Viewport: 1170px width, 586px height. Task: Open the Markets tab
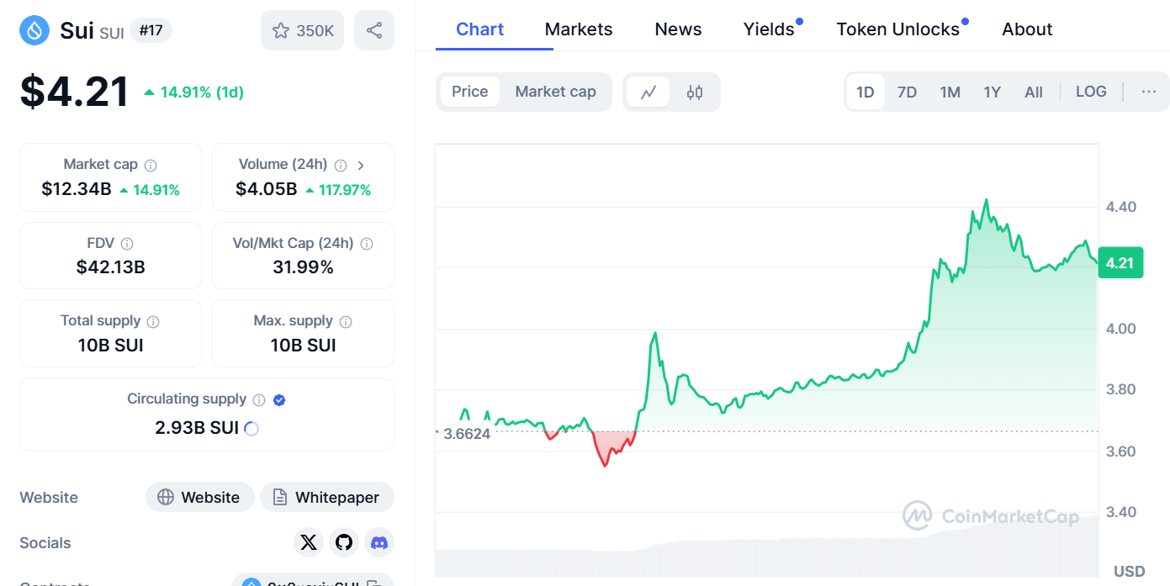click(x=579, y=29)
